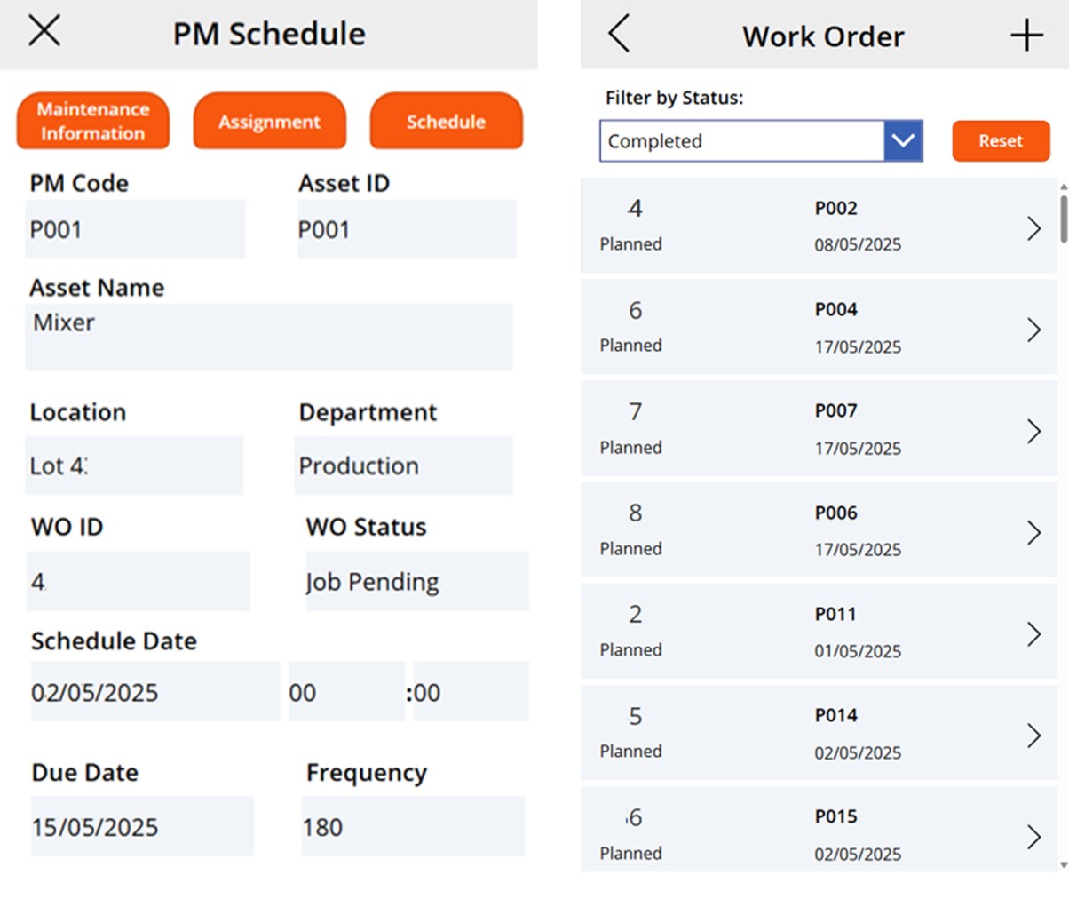This screenshot has height=907, width=1069.
Task: Select the Schedule Date field
Action: pyautogui.click(x=154, y=692)
